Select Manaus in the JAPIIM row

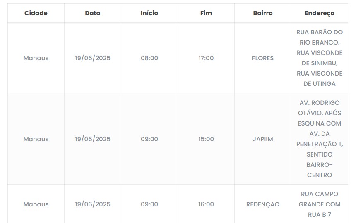36,139
